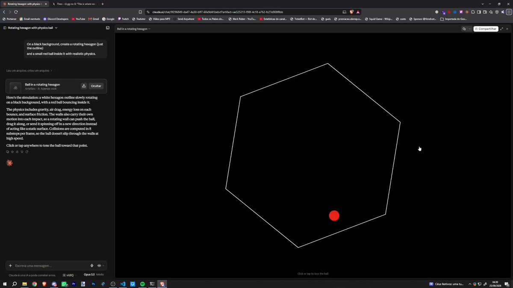Image resolution: width=513 pixels, height=288 pixels.
Task: Click the plus attach icon in the message box
Action: pos(11,265)
